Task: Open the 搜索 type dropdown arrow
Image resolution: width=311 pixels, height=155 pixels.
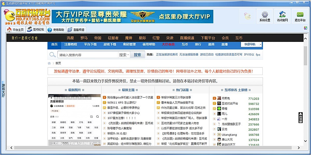Action: 128,55
